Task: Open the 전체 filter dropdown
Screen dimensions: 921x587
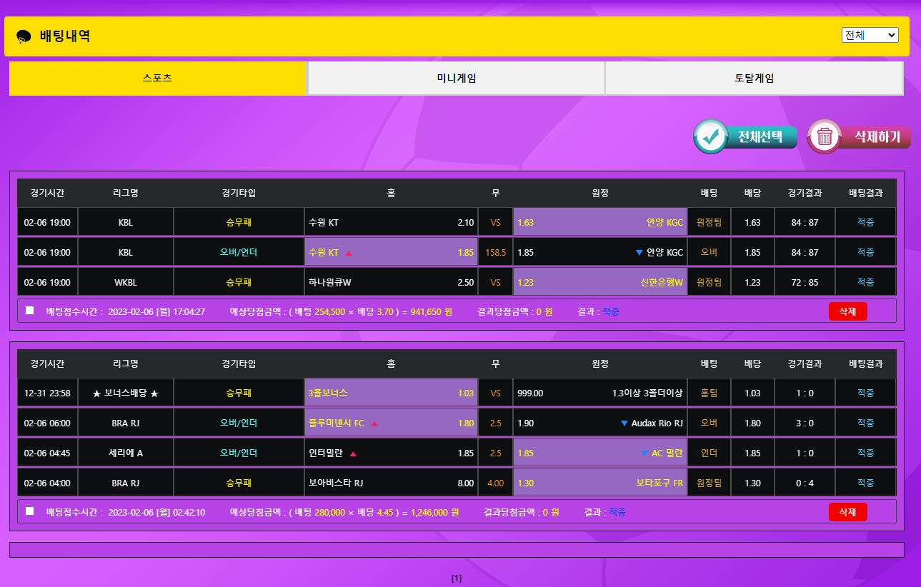Action: [x=870, y=35]
